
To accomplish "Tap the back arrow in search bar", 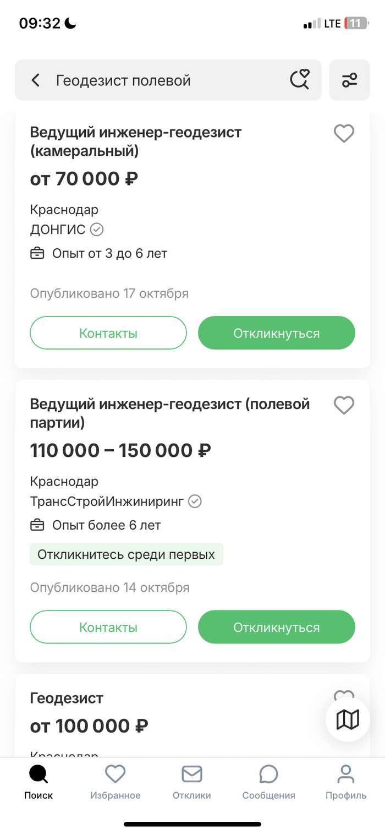I will [36, 80].
